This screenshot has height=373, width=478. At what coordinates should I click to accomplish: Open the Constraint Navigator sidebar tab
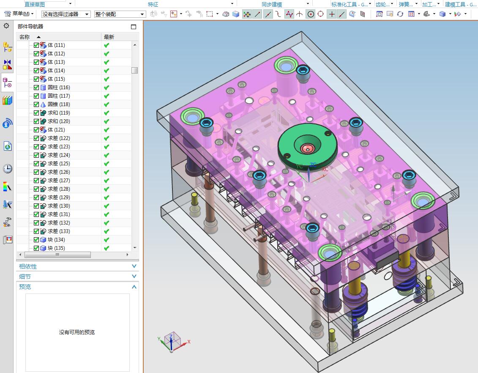(7, 65)
